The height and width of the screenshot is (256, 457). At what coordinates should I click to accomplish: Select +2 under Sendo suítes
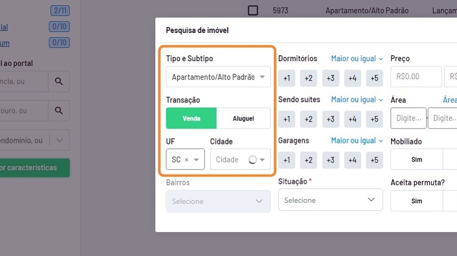point(309,119)
